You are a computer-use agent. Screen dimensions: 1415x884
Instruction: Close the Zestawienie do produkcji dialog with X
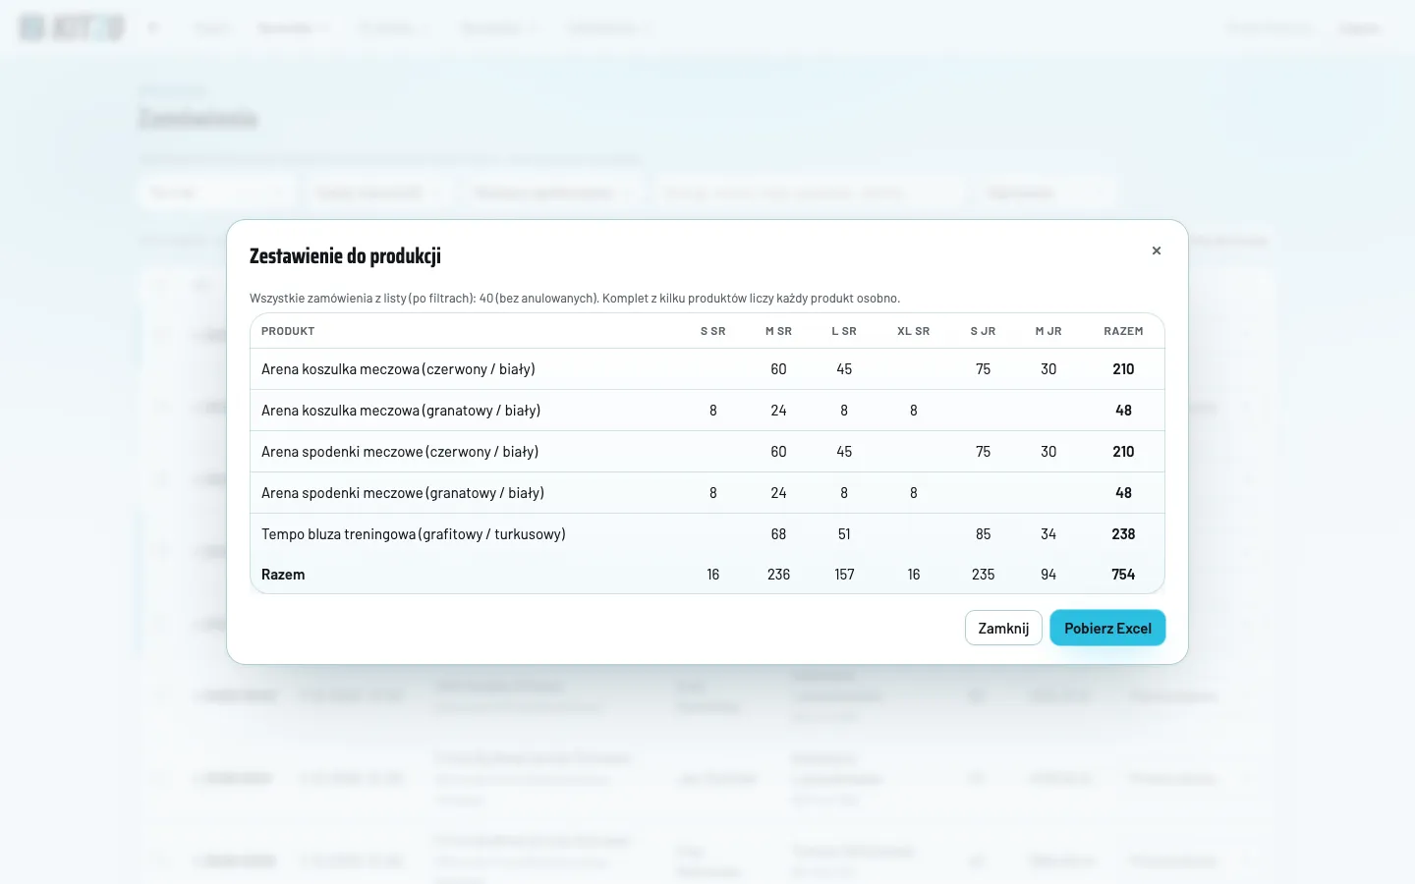pos(1157,250)
